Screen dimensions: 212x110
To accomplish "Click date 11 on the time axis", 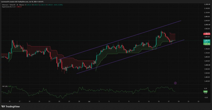I will [x=139, y=101].
